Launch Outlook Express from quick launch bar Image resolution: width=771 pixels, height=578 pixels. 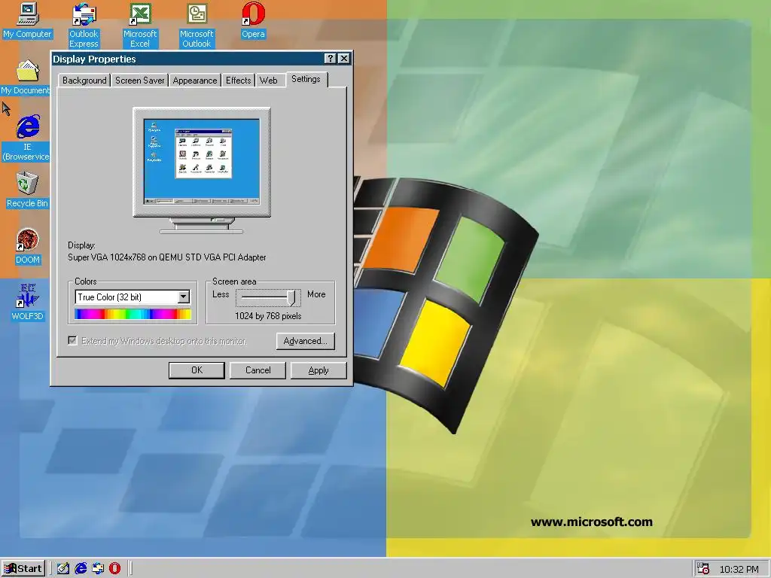tap(98, 568)
